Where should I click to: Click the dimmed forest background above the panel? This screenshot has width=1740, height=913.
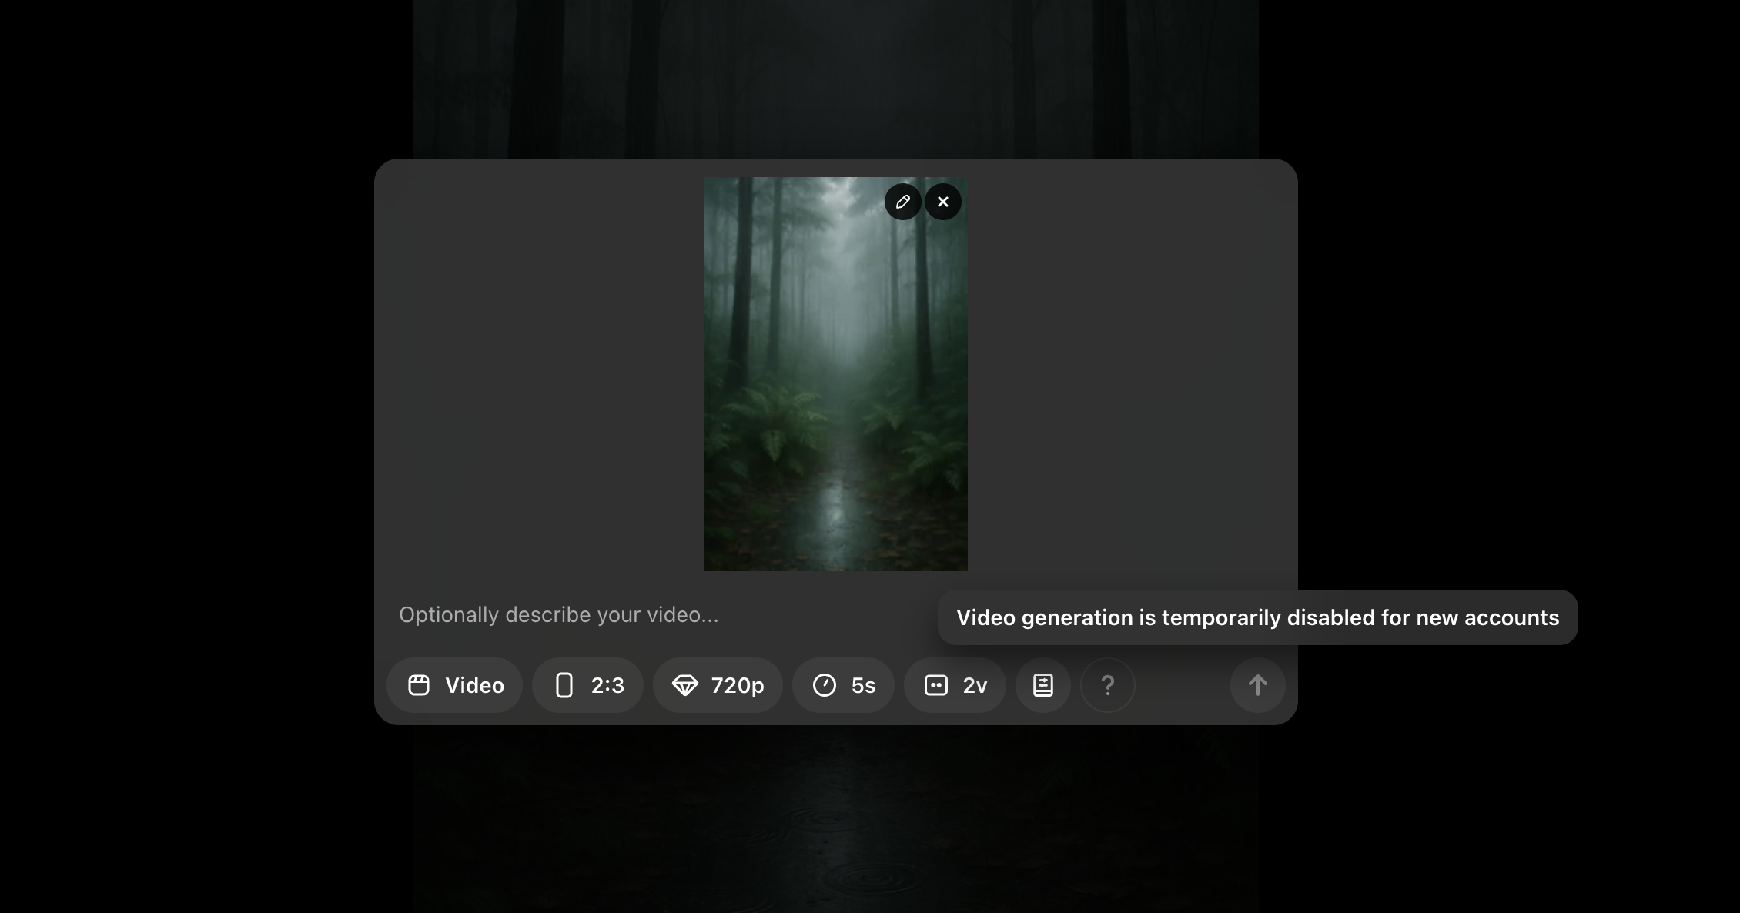pos(835,77)
